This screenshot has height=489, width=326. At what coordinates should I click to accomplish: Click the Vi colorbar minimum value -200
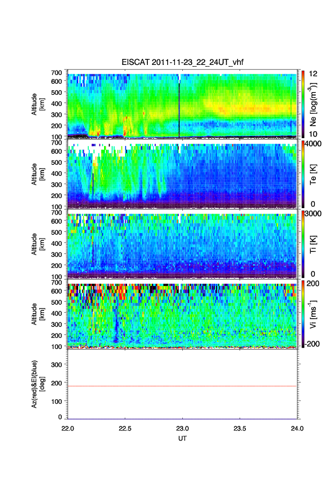pos(312,343)
